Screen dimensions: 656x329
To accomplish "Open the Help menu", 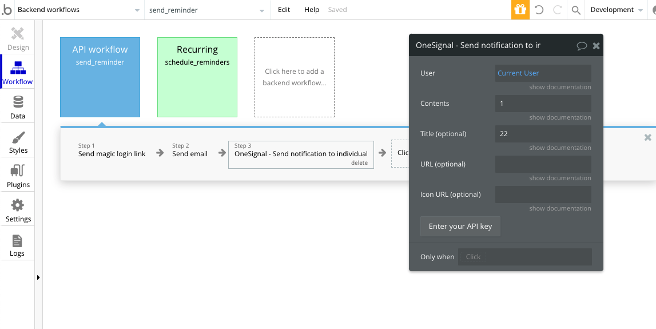I will [x=312, y=10].
